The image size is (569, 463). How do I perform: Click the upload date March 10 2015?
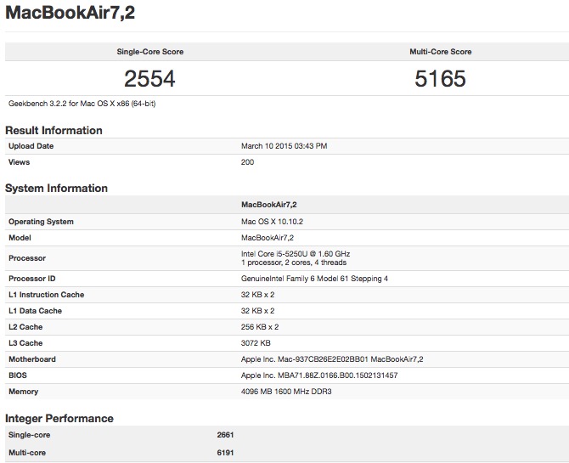tap(284, 146)
